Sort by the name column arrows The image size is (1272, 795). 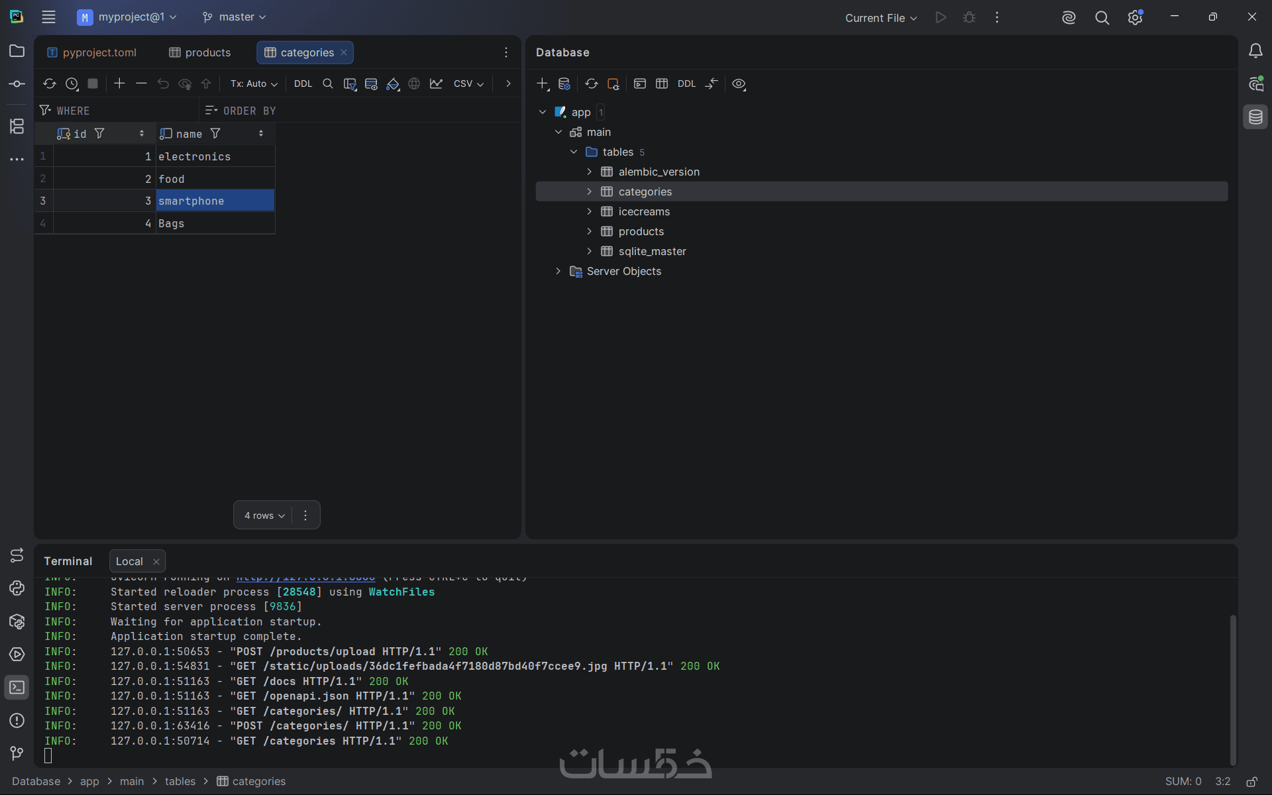[x=261, y=133]
